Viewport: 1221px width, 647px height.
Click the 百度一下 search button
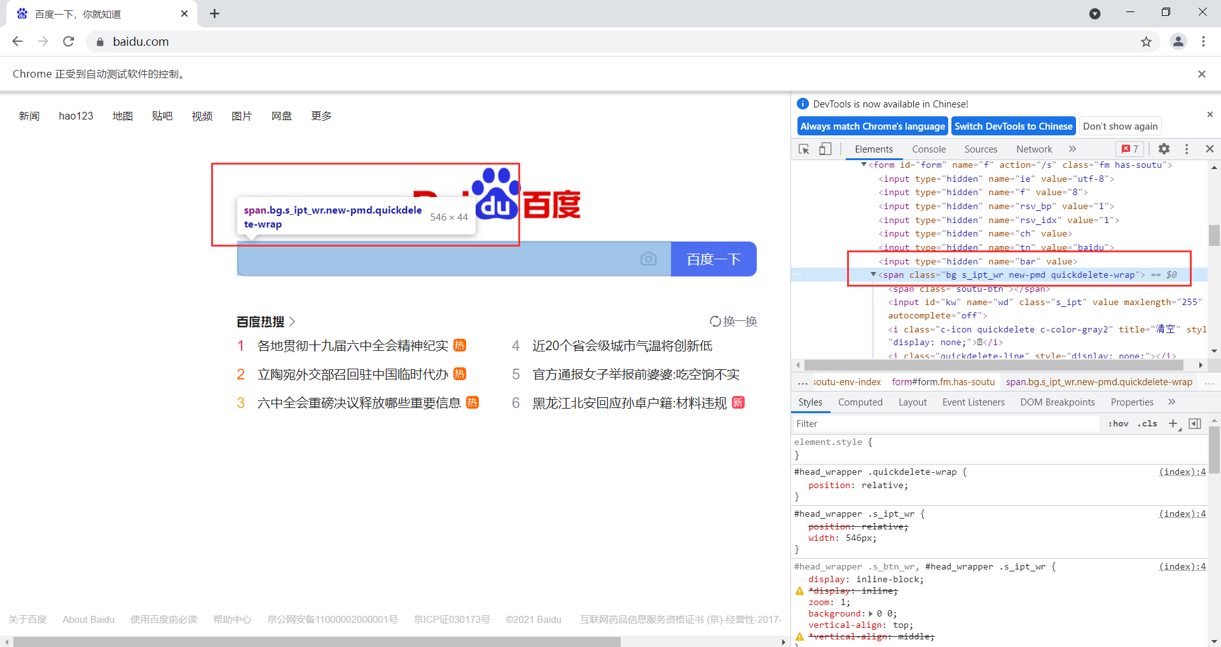714,259
